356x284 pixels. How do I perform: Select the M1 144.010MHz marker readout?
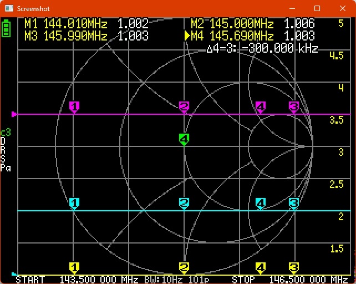(86, 24)
